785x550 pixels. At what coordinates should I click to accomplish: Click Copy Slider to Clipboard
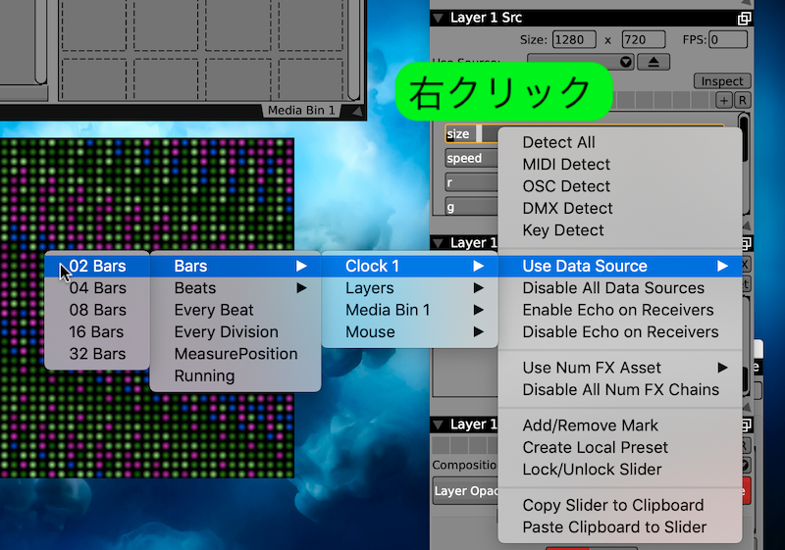coord(620,506)
